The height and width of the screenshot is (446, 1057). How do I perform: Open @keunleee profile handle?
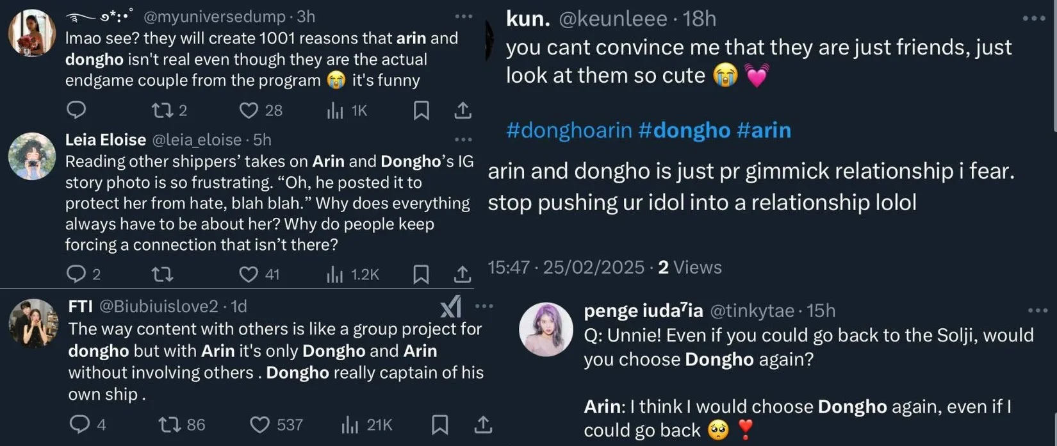pyautogui.click(x=613, y=19)
